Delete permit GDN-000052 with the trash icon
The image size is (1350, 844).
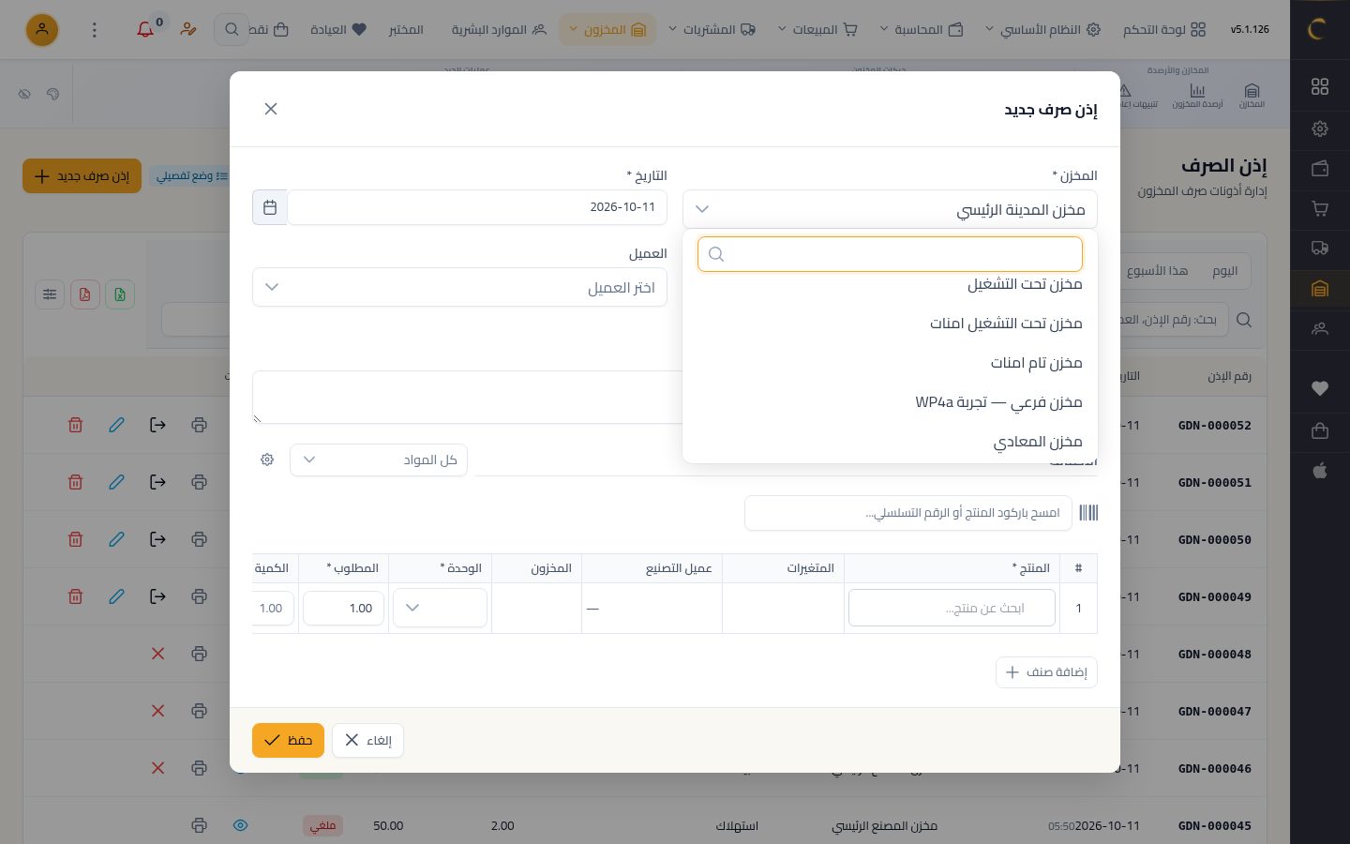click(x=75, y=425)
